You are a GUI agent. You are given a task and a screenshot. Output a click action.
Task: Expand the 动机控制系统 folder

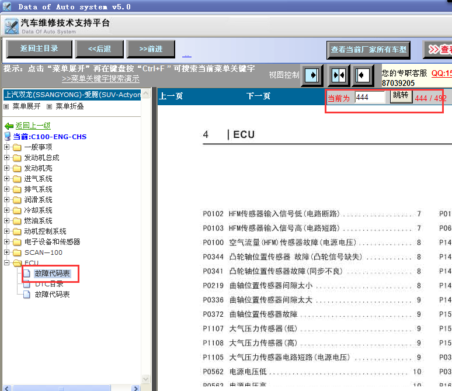click(x=6, y=231)
